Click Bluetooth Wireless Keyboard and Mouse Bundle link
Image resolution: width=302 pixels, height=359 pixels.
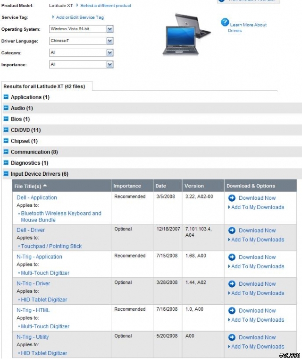click(61, 217)
